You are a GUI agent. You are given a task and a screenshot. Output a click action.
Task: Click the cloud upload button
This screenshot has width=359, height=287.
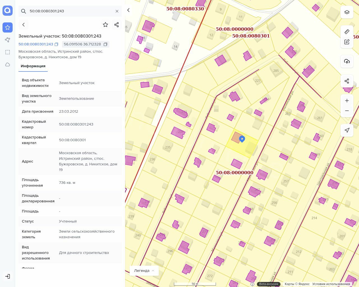point(347,61)
